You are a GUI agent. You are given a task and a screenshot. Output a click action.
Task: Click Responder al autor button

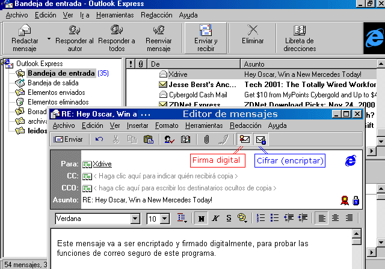tap(75, 38)
